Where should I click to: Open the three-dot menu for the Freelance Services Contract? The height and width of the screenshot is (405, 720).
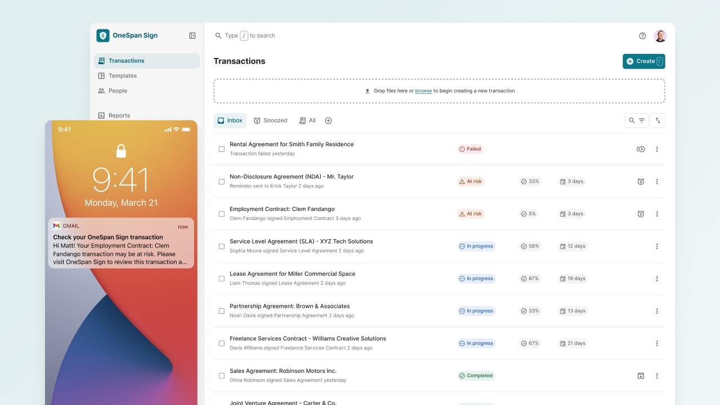(656, 343)
